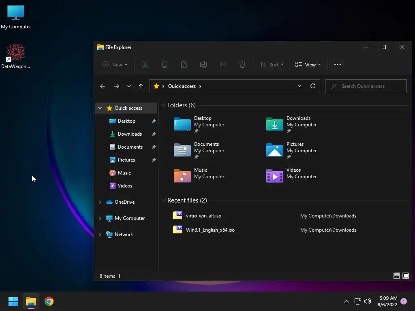Select the My Computer desktop icon
The height and width of the screenshot is (311, 415).
point(16,16)
